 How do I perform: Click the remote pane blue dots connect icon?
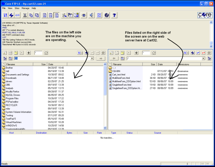(x=198, y=53)
